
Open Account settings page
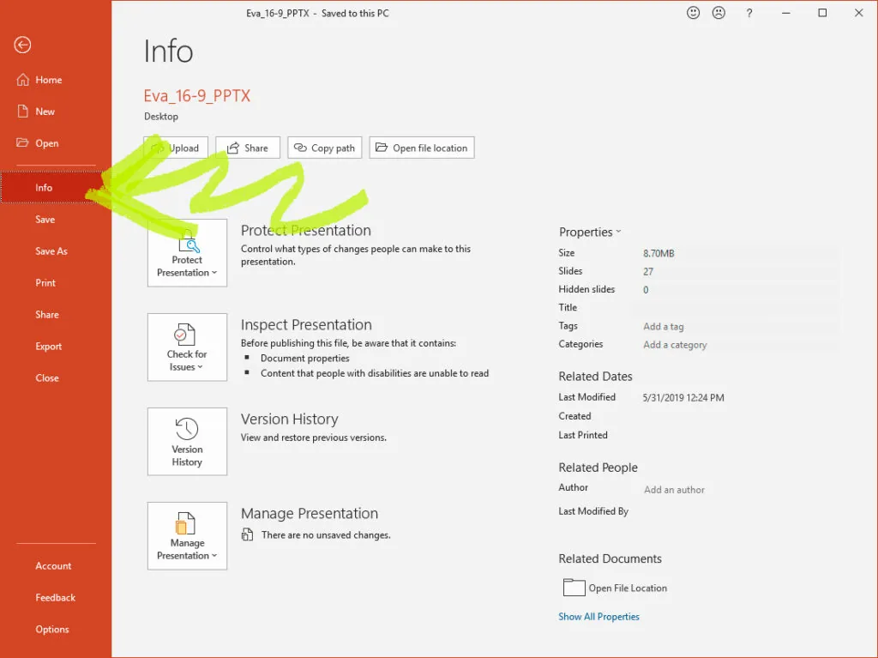[x=56, y=566]
